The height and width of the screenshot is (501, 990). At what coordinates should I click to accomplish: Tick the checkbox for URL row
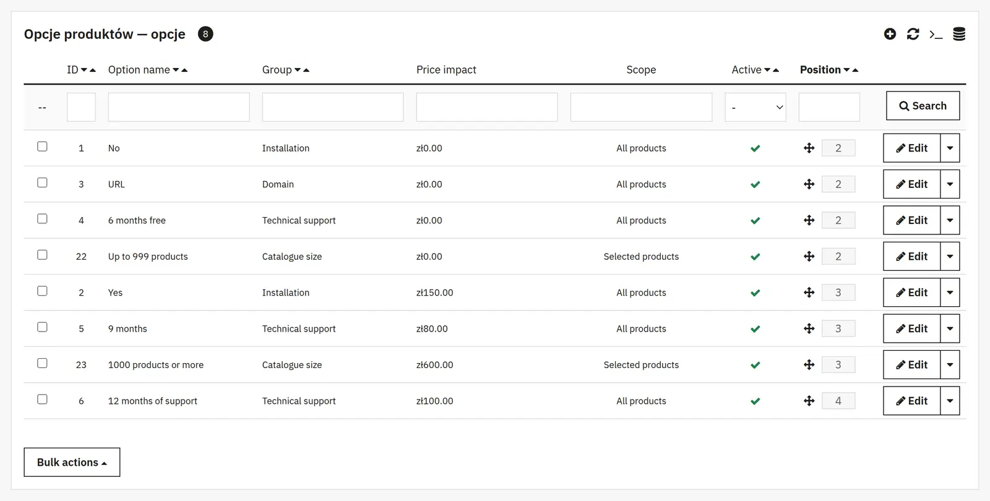click(x=42, y=182)
